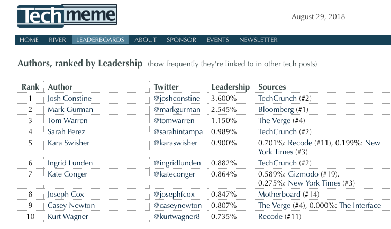Open the NEWSLETTER nav item
Screen dimensions: 391x229
(258, 40)
